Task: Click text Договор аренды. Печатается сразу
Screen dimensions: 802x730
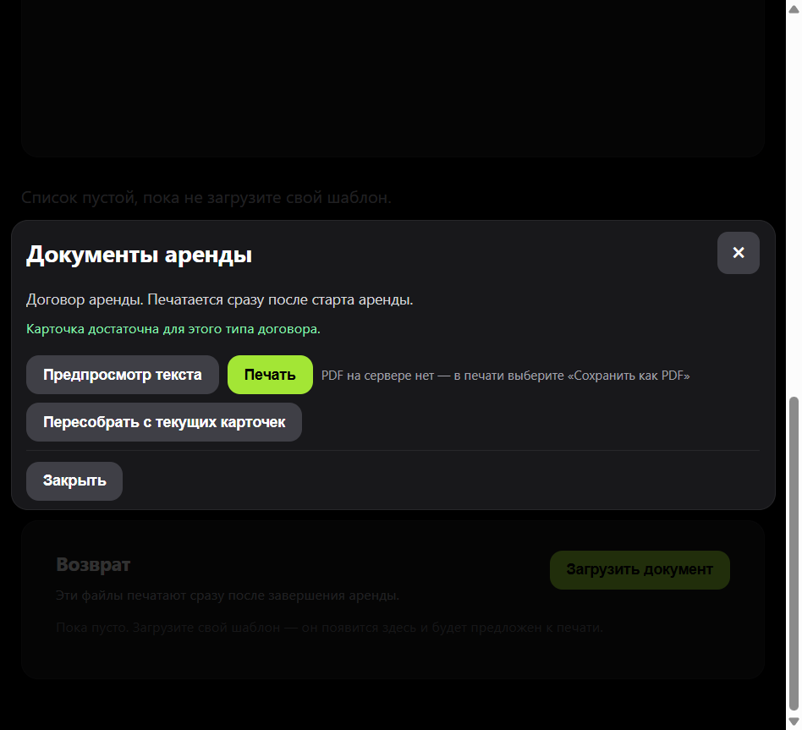Action: (x=219, y=299)
